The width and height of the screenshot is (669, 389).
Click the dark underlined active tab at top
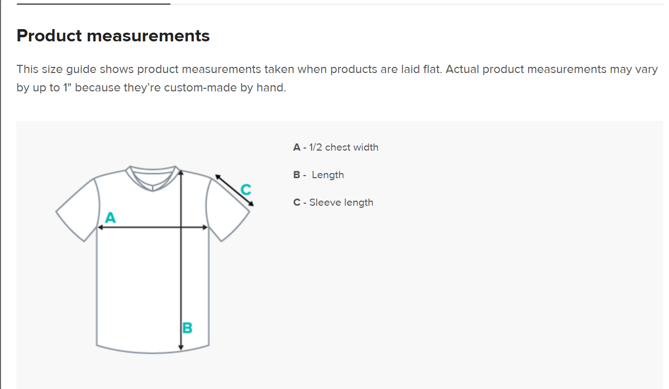[x=93, y=4]
